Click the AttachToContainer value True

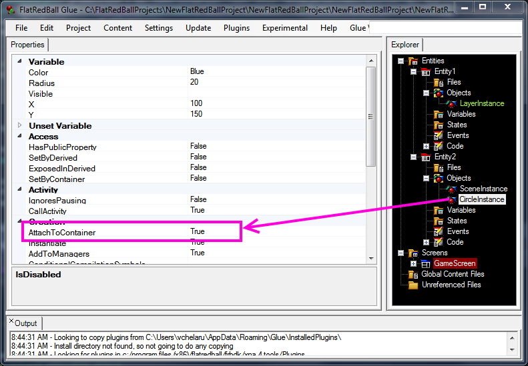tap(198, 231)
